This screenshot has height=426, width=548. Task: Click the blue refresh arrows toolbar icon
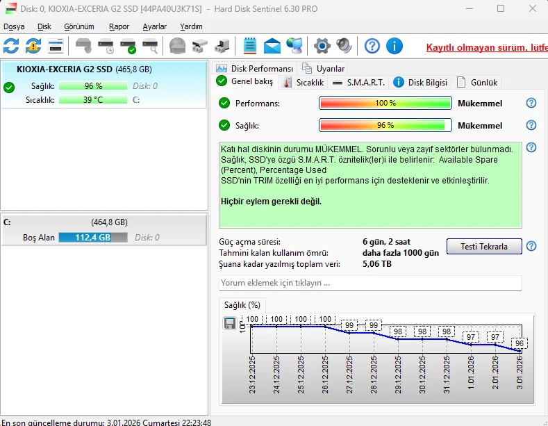point(11,46)
